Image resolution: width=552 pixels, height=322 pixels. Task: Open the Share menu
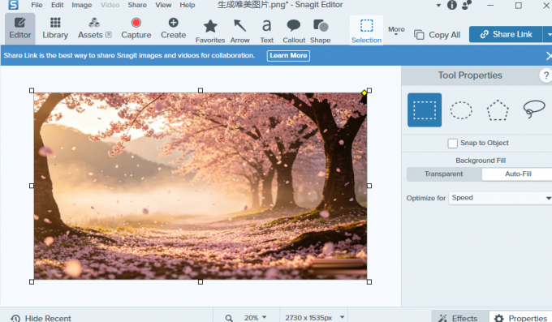(137, 5)
